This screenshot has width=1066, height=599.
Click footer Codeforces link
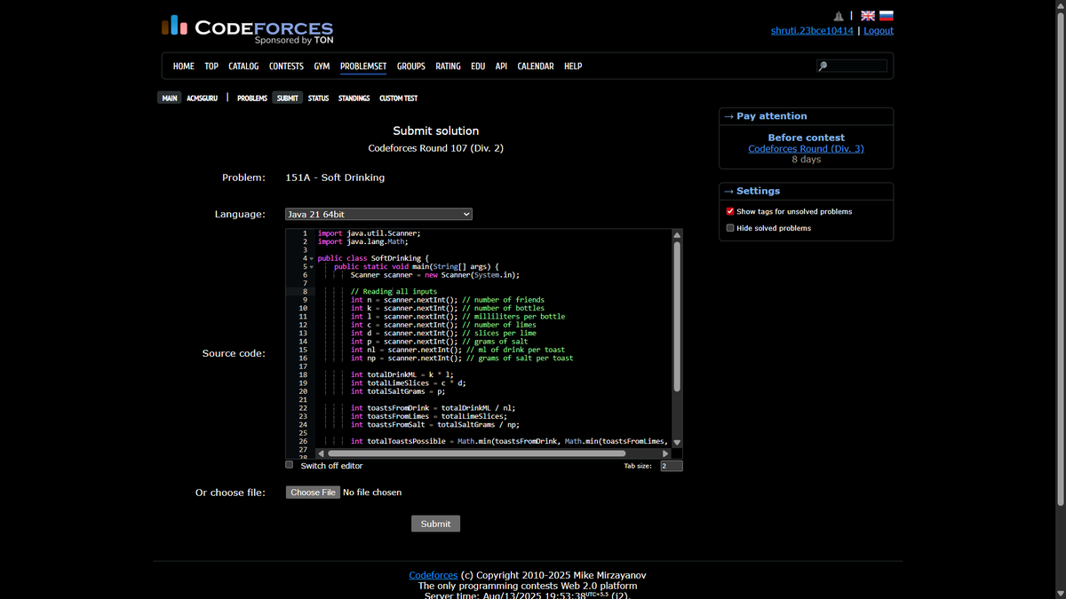click(x=434, y=575)
